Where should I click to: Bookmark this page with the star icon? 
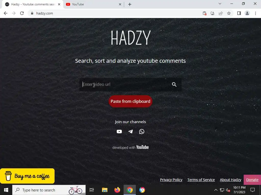(229, 13)
